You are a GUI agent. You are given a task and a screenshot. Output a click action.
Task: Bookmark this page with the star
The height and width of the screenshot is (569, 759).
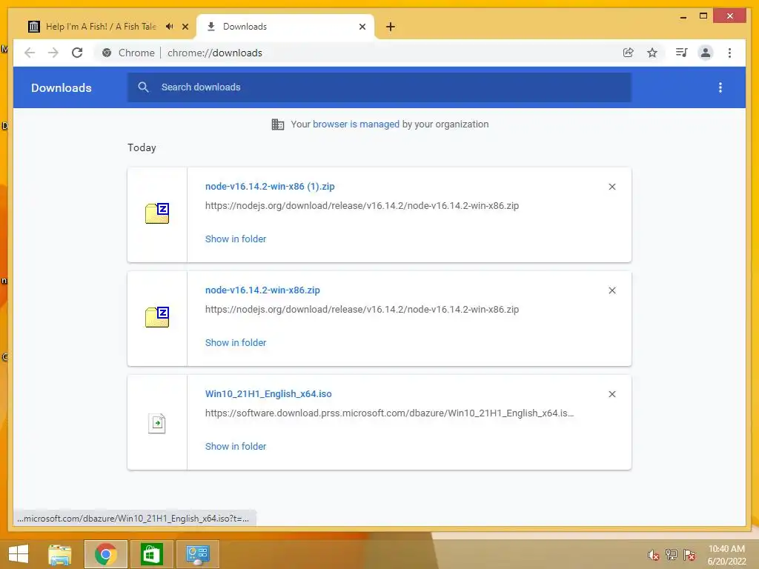point(652,53)
